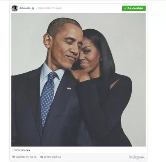Click the woman's earring in the photo
Viewport: 166px width, 162px height.
(100, 59)
